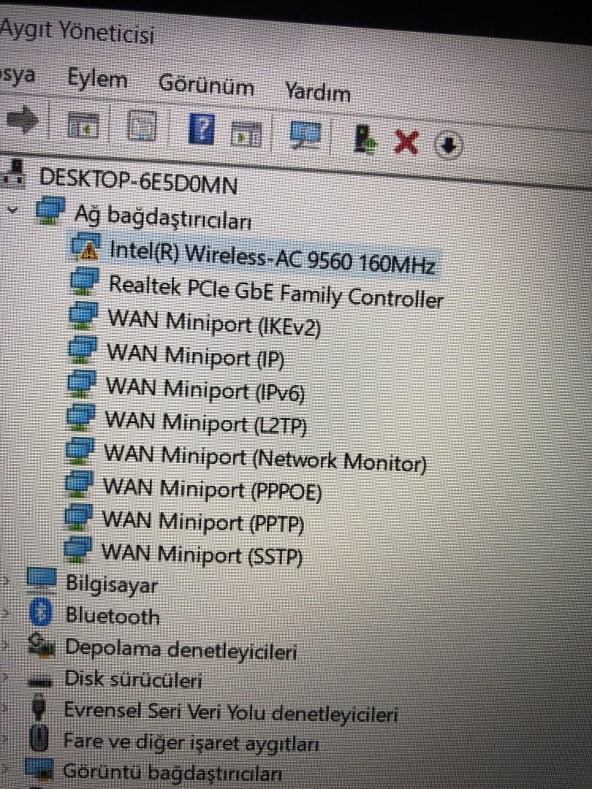The height and width of the screenshot is (789, 592).
Task: Open the Görünüm menu
Action: 206,85
